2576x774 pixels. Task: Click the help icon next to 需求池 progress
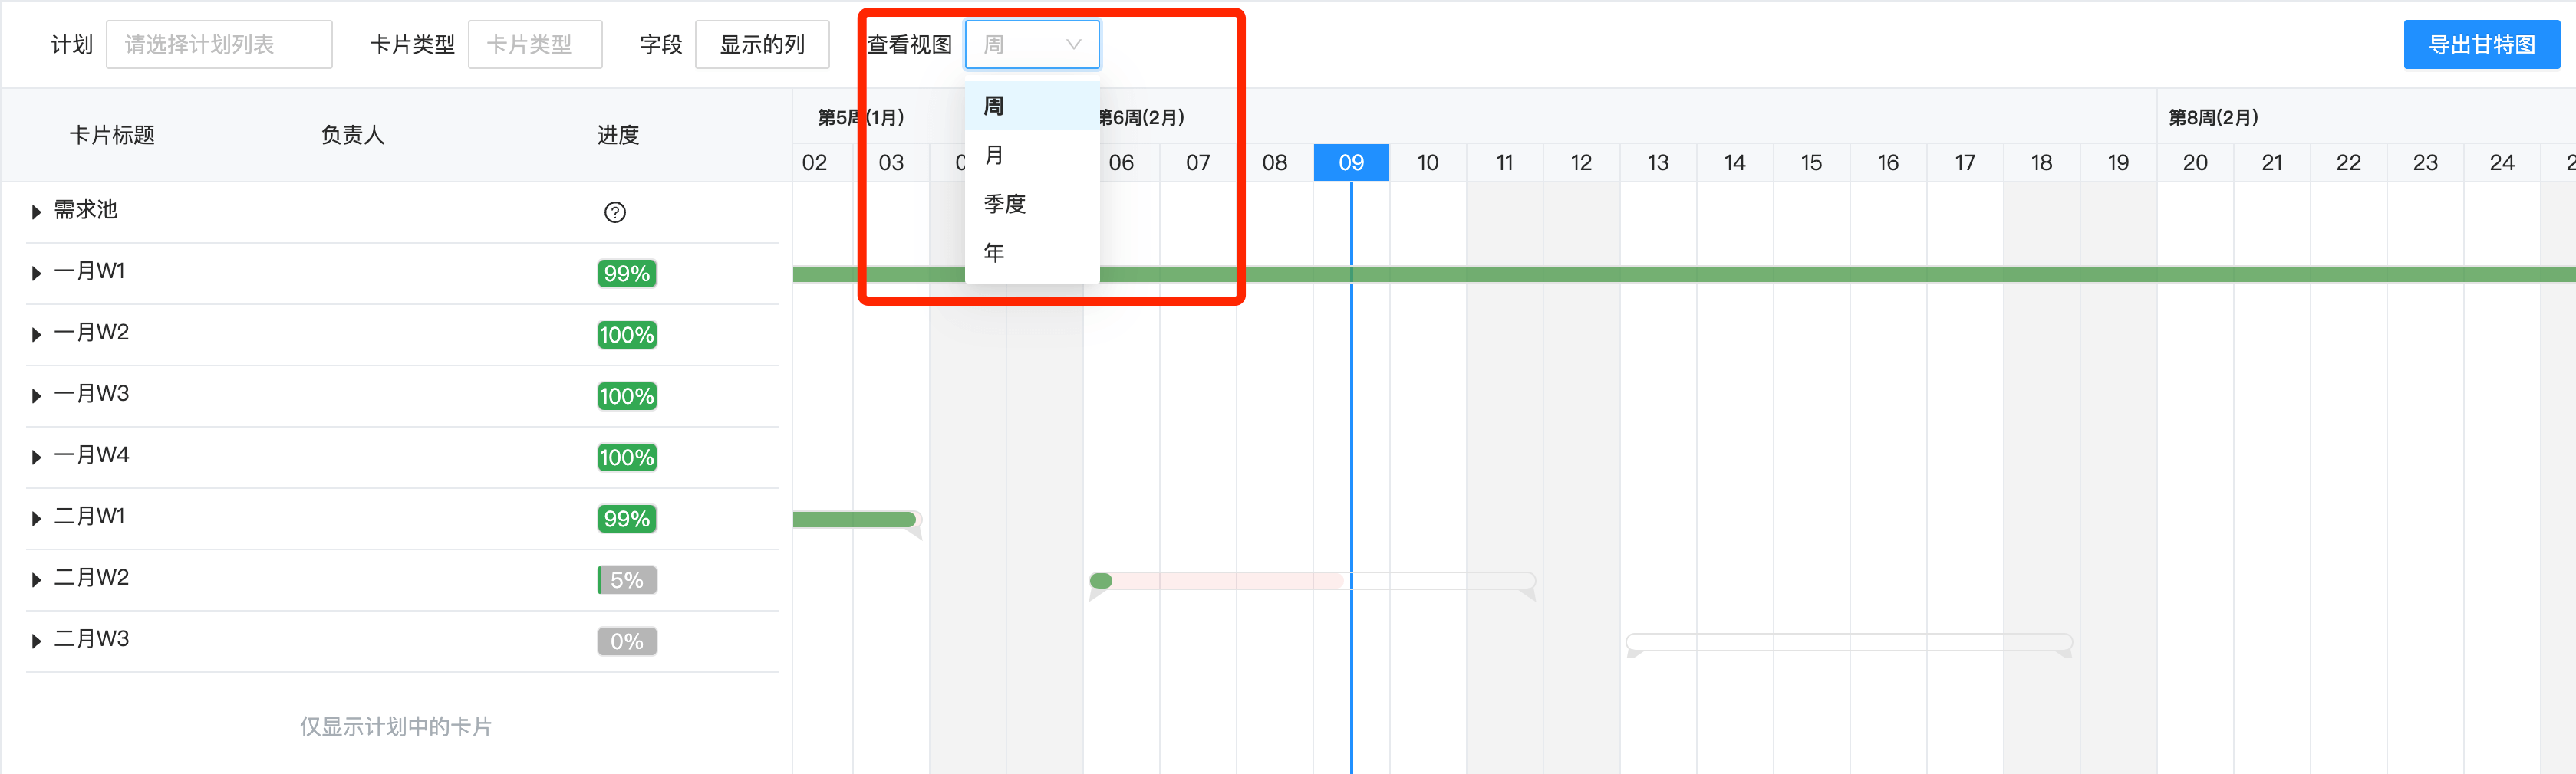click(615, 212)
